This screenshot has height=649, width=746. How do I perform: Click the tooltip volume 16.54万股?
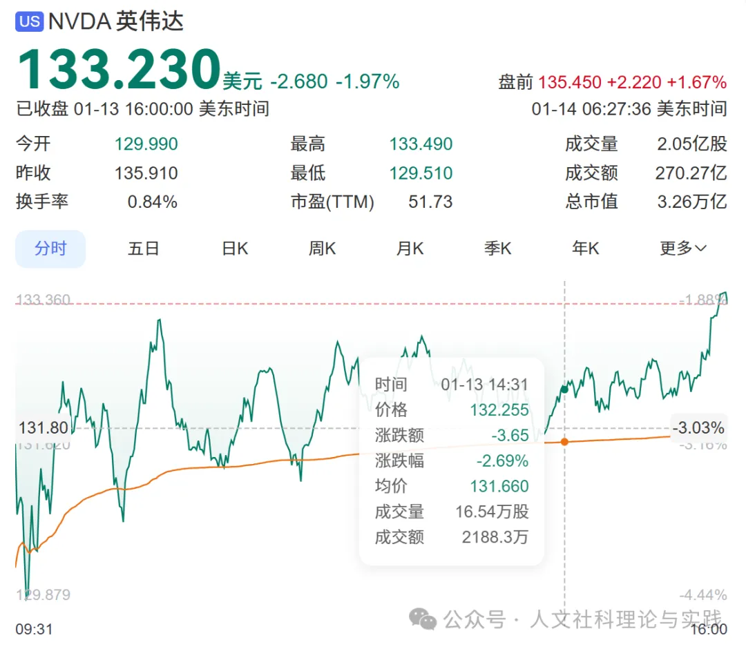point(492,512)
